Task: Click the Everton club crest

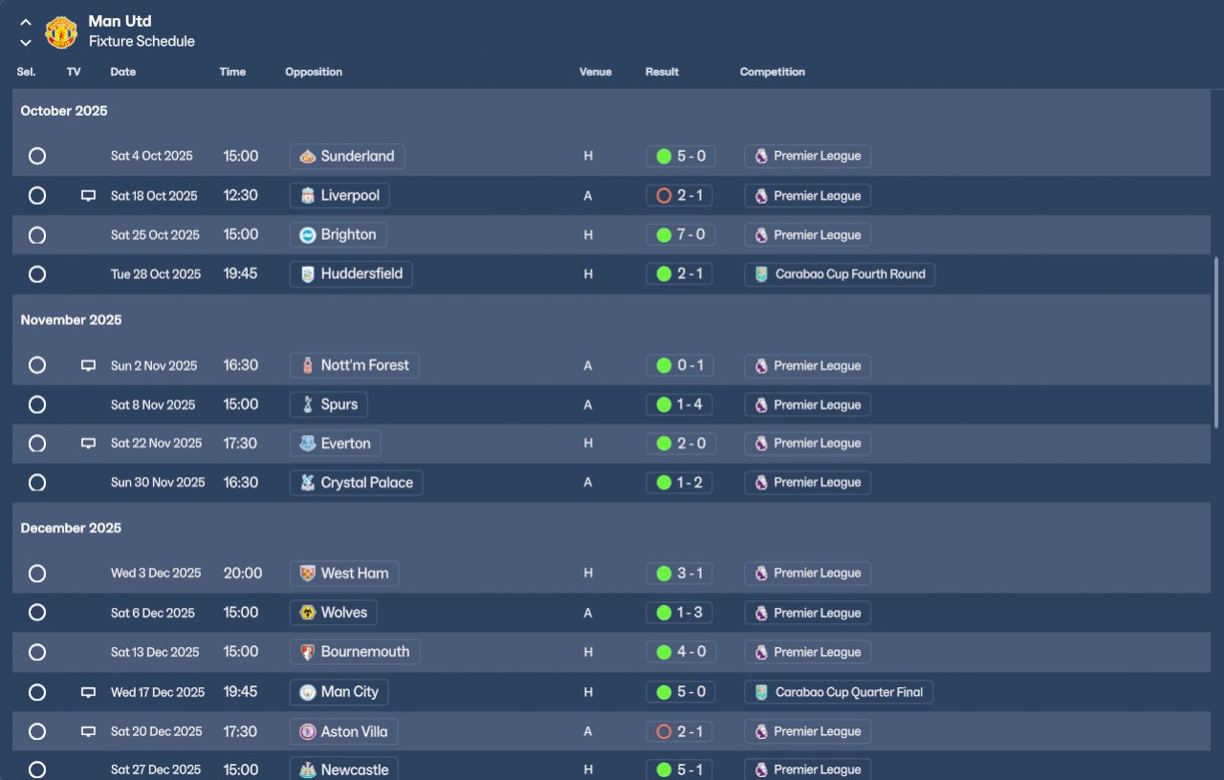Action: pos(307,444)
